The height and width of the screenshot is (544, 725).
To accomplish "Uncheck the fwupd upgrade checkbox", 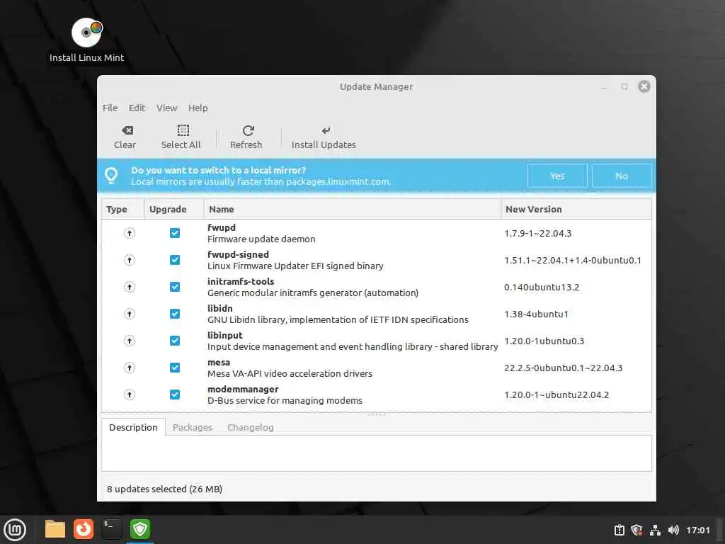I will [x=175, y=233].
